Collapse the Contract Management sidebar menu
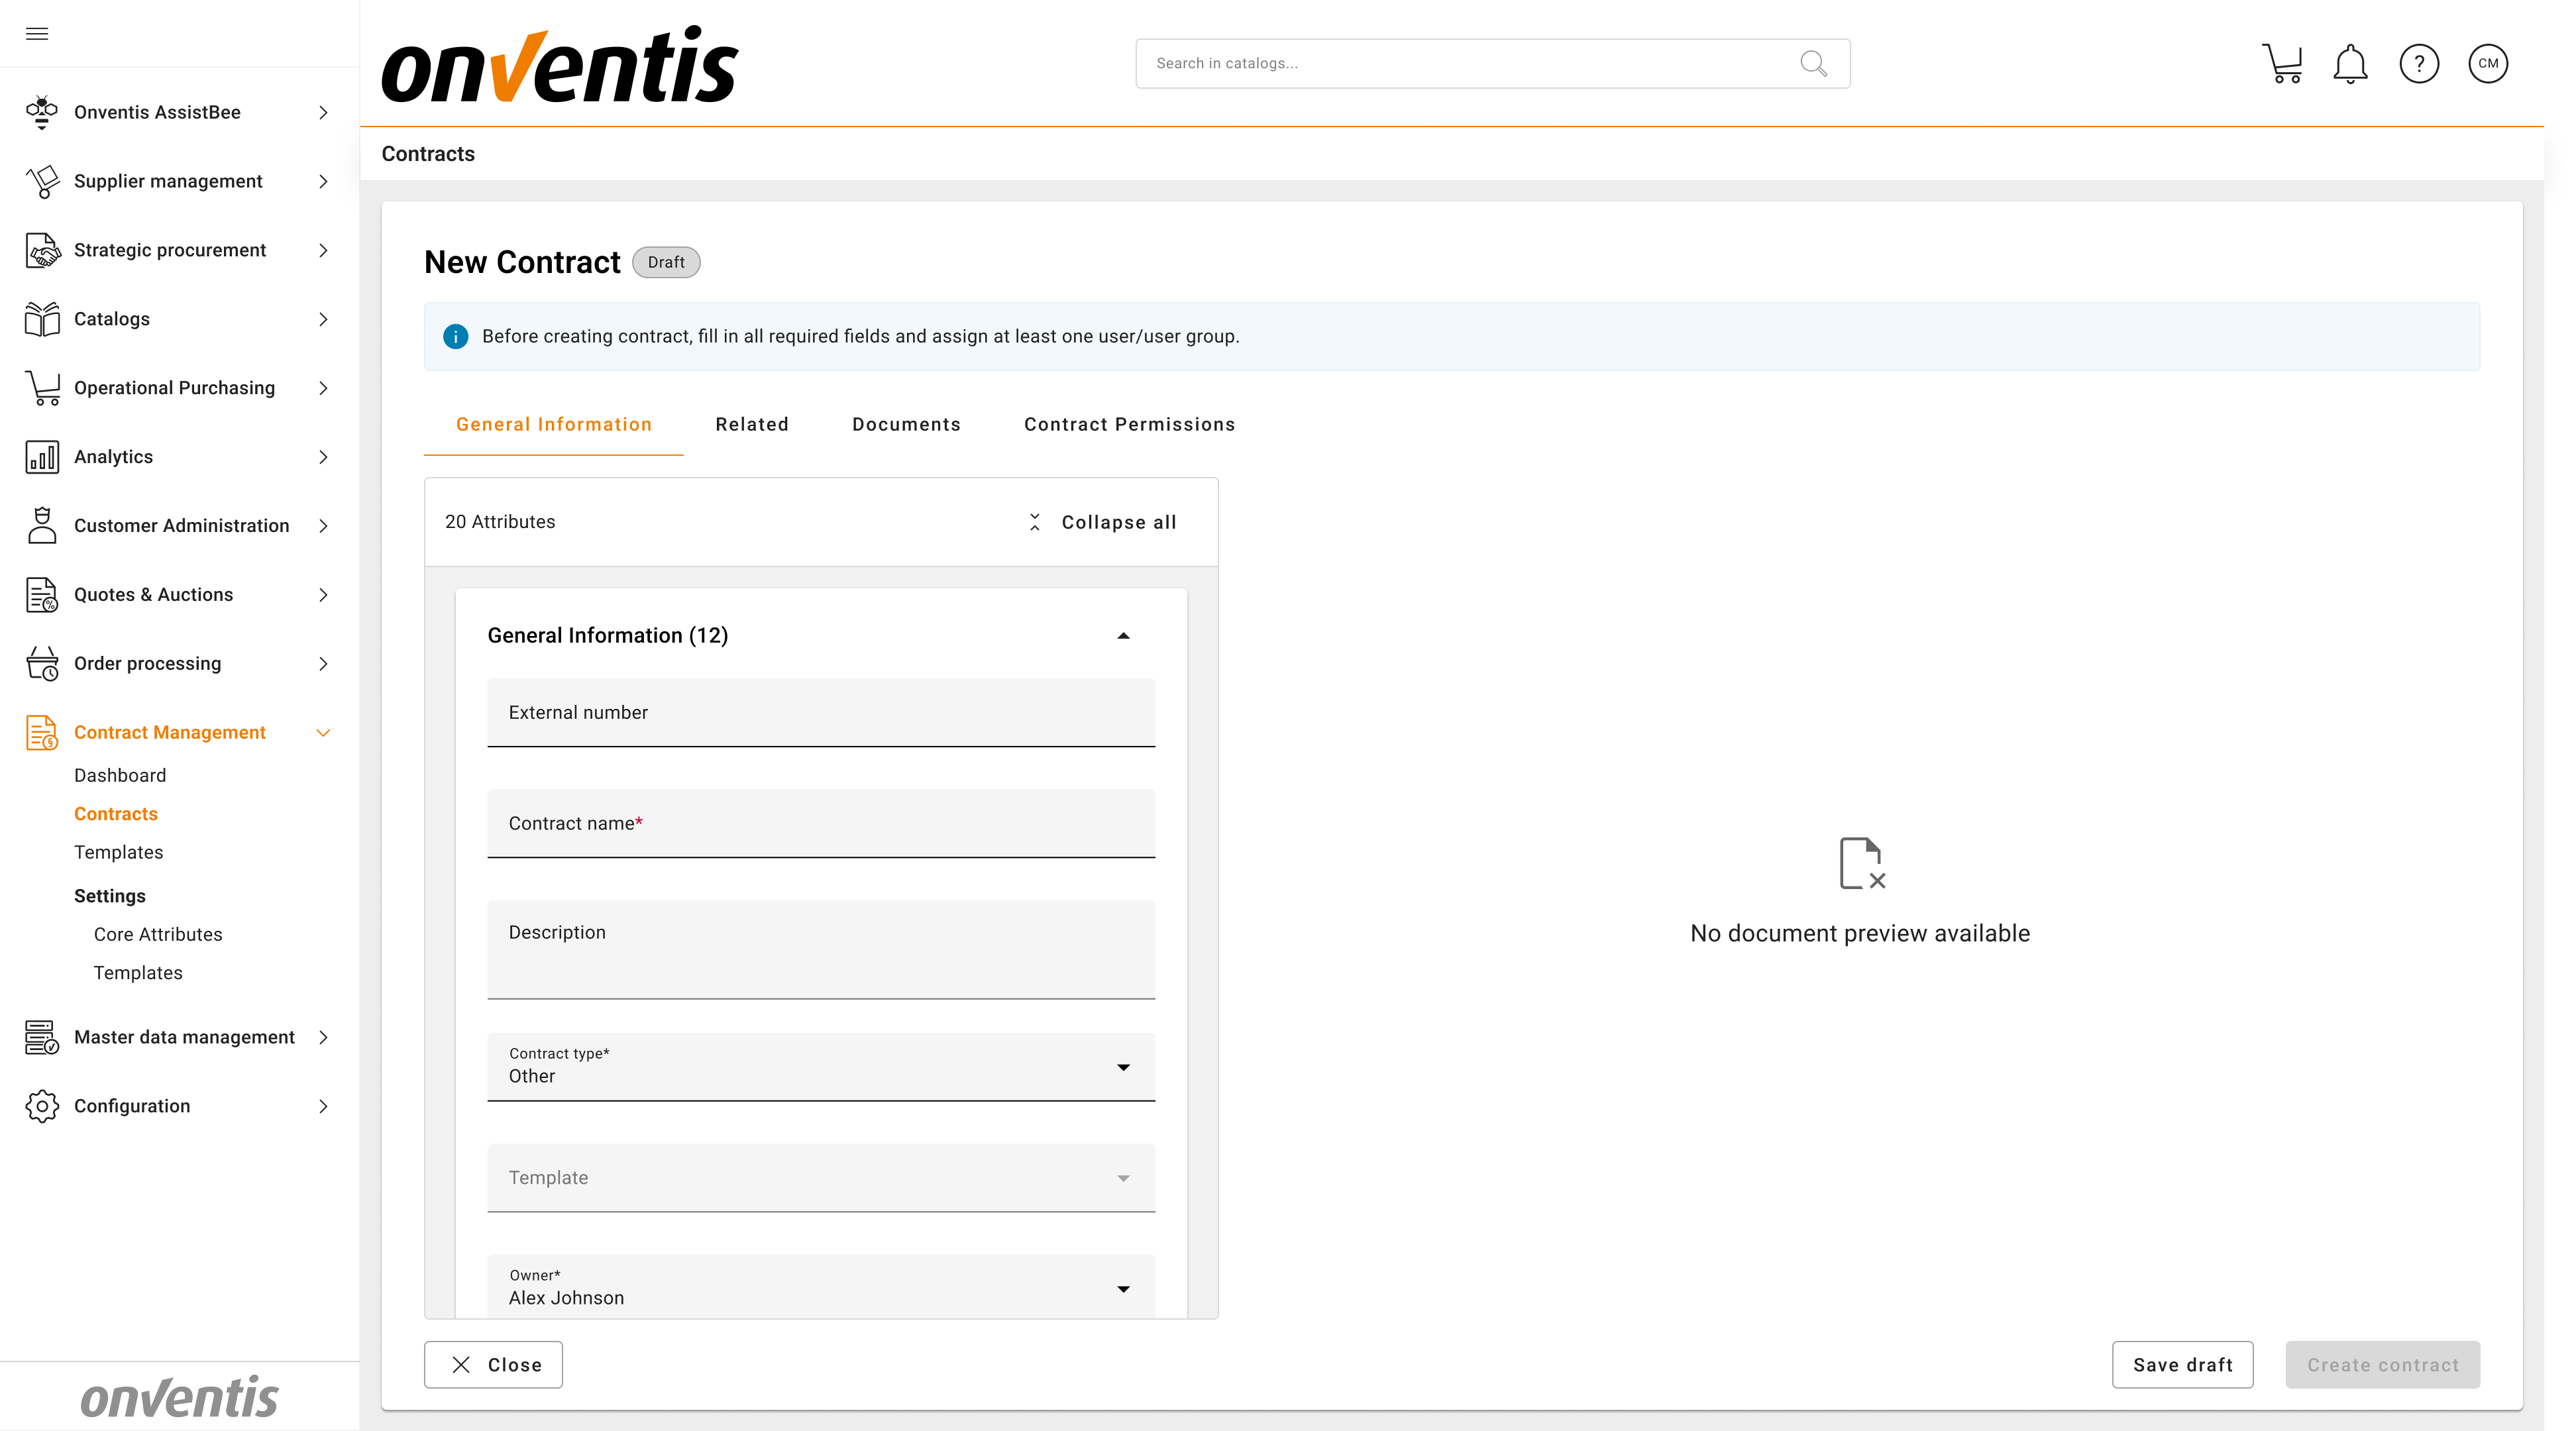This screenshot has height=1431, width=2576. pos(323,732)
